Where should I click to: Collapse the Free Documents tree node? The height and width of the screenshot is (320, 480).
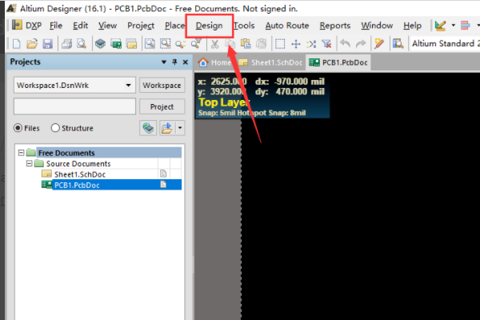pos(21,153)
